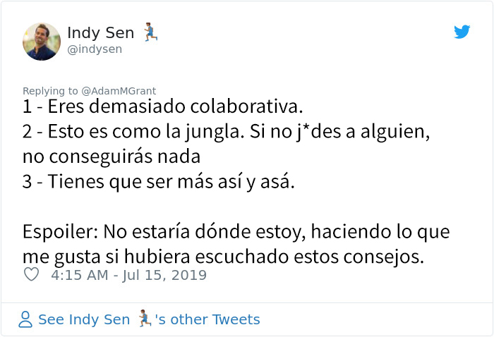Screen dimensions: 494x337
Task: Click the Jul 15, 2019 date
Action: [x=164, y=275]
